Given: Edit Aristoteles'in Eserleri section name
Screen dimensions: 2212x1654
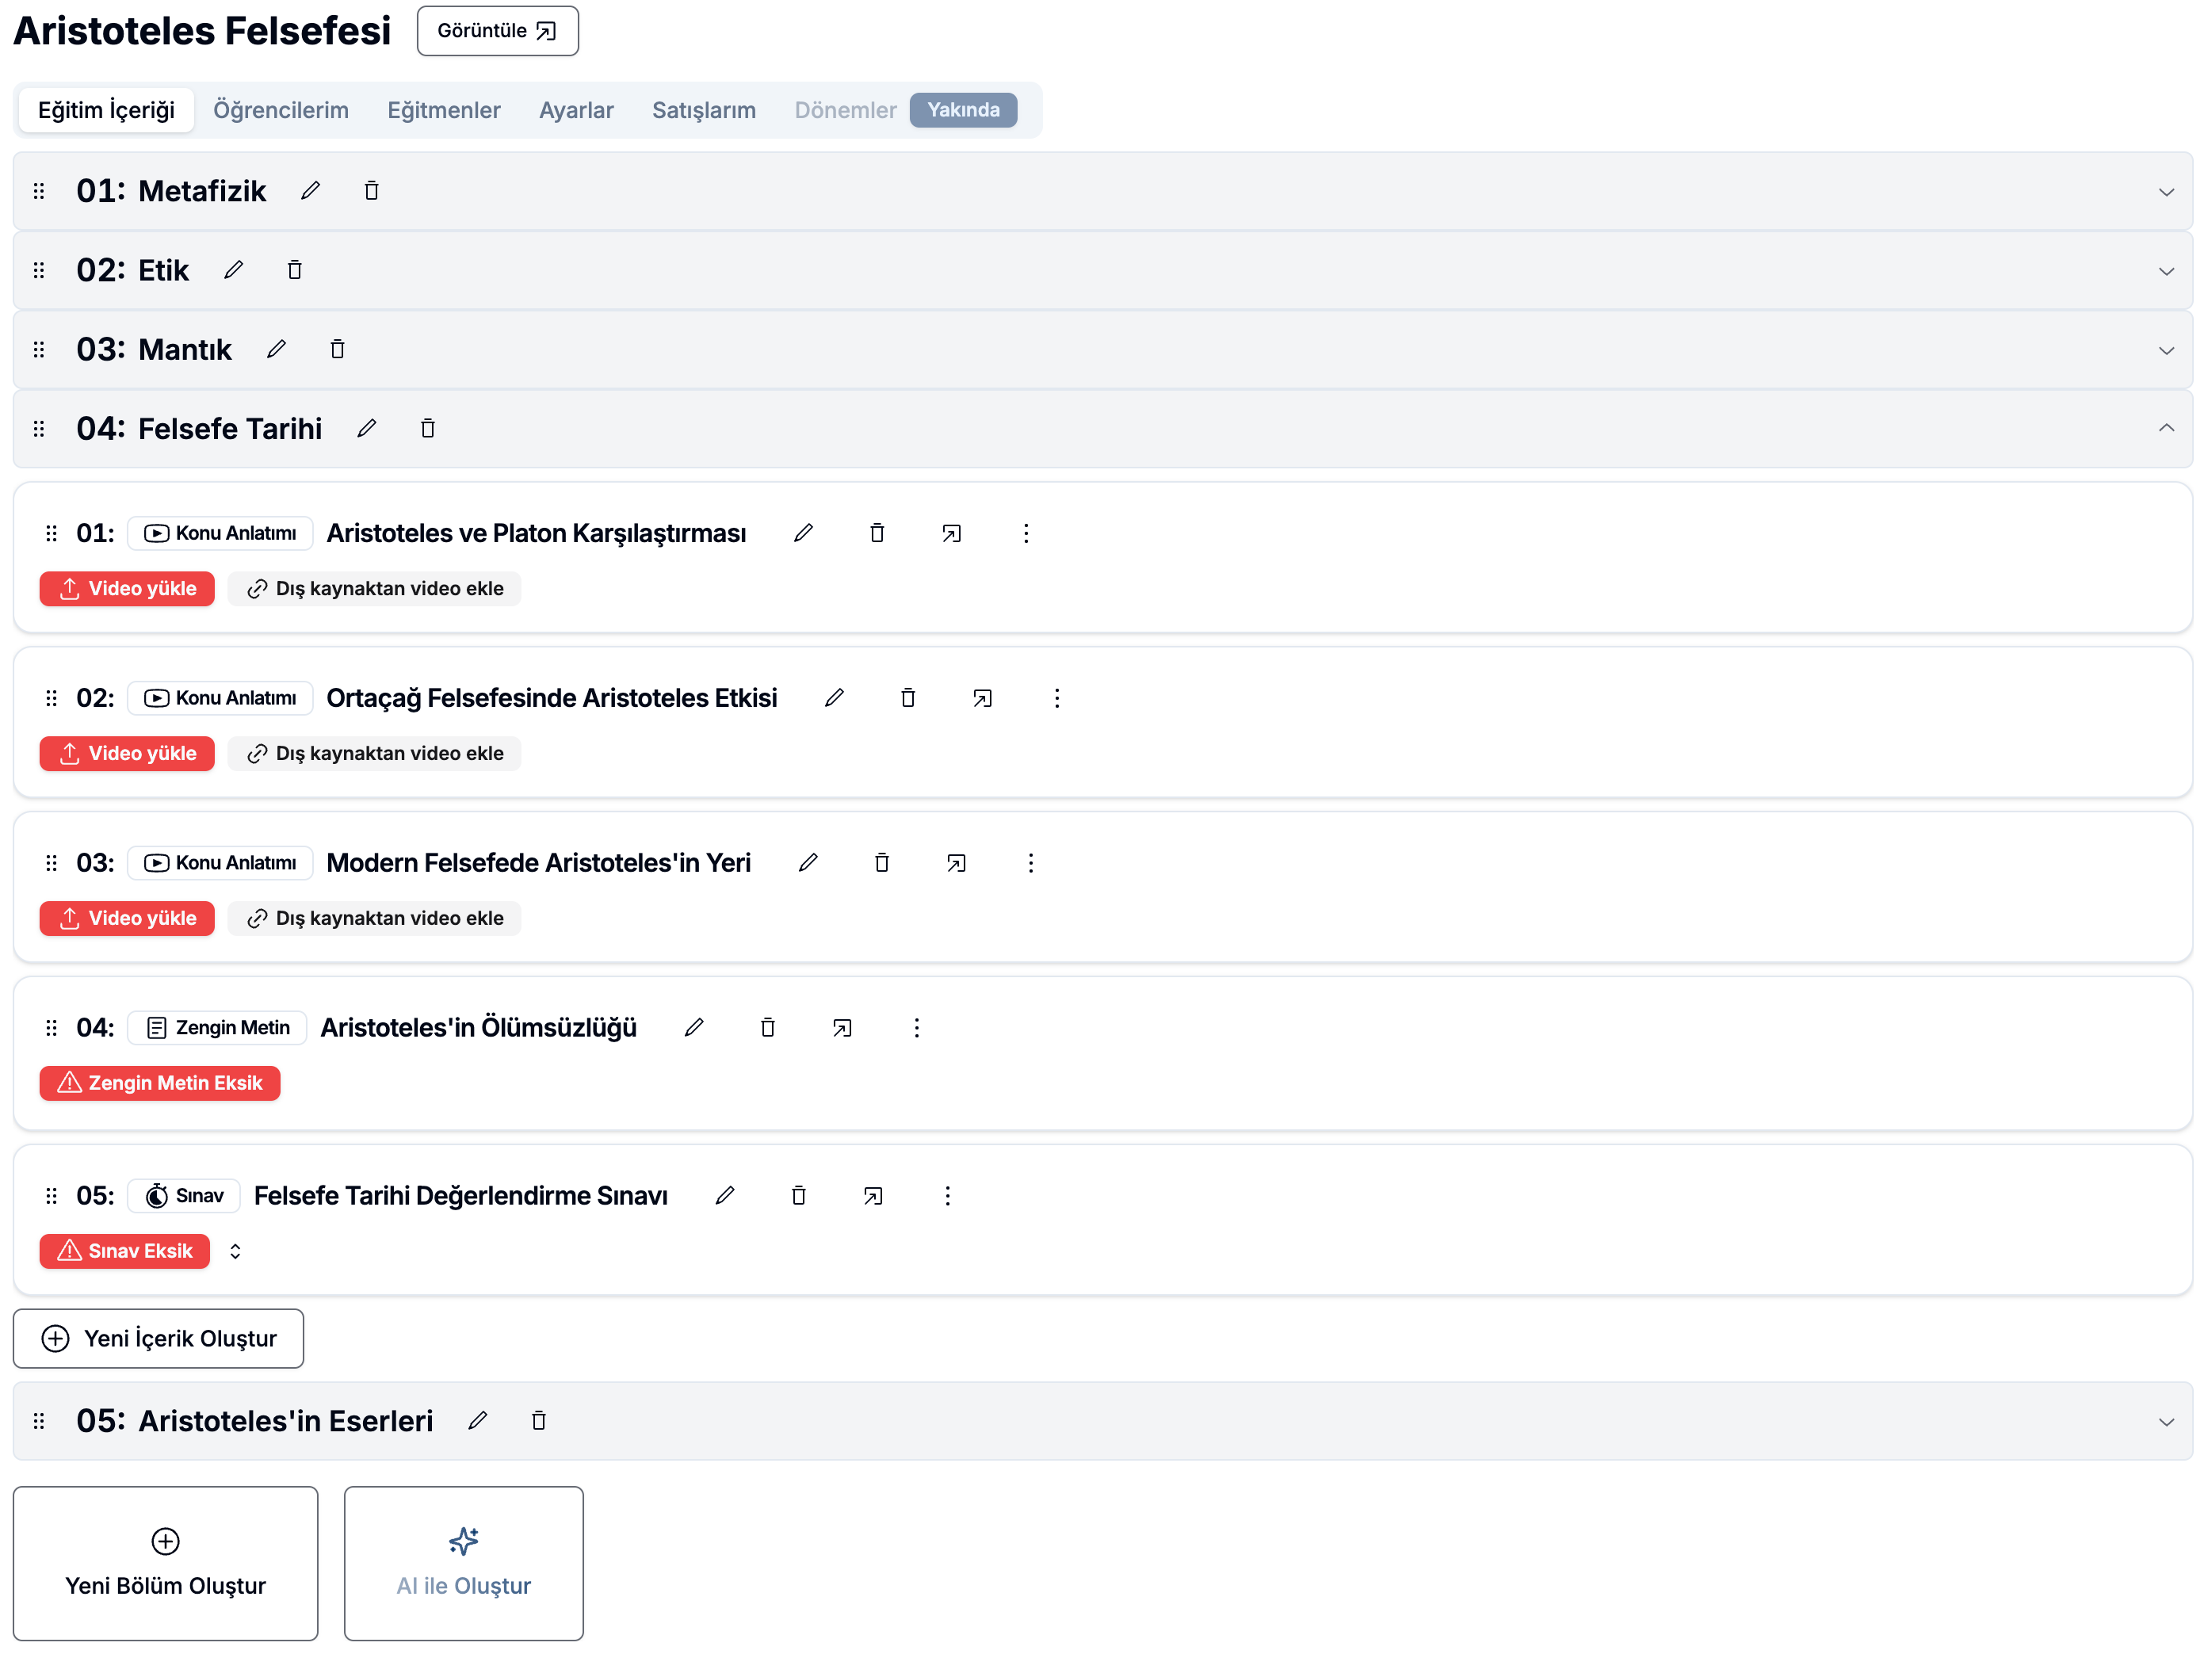Looking at the screenshot, I should click(477, 1421).
